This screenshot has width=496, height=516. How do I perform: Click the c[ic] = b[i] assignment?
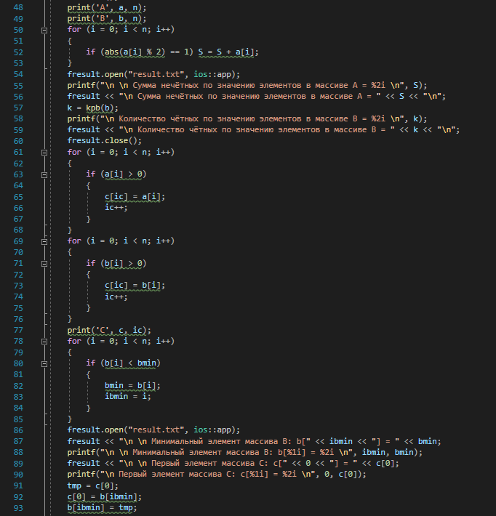click(x=135, y=286)
